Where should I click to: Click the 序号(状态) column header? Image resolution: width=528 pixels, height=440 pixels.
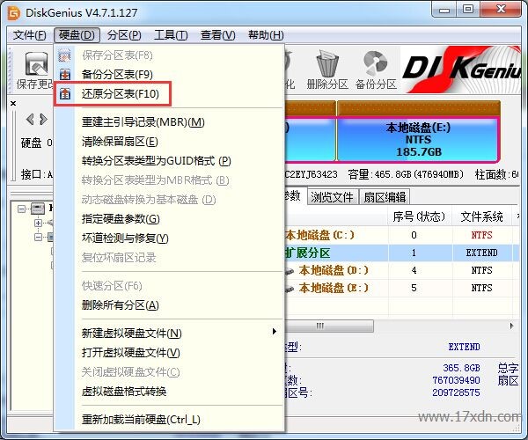419,216
